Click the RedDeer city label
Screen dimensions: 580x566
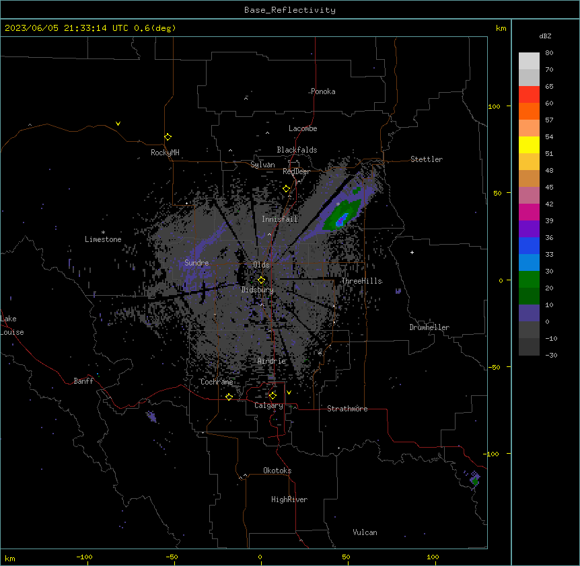pos(296,171)
